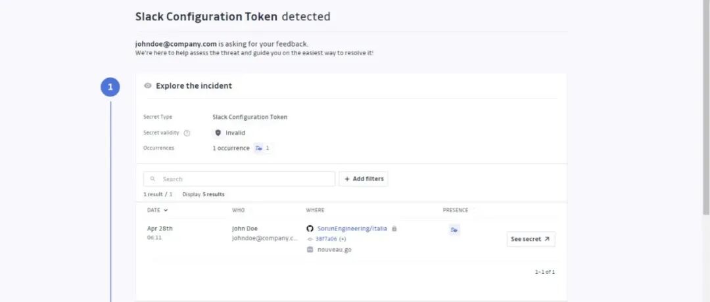This screenshot has height=302, width=710.
Task: Click the shield icon beside Invalid
Action: [218, 133]
